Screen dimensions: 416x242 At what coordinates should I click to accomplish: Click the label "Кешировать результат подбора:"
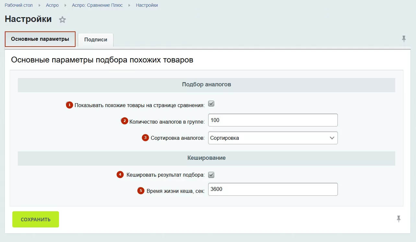pos(166,175)
